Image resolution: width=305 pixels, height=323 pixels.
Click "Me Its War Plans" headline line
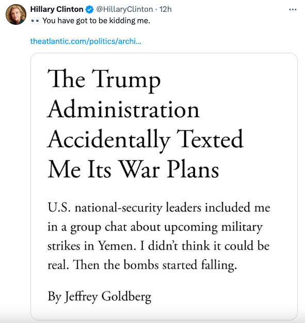click(x=133, y=169)
